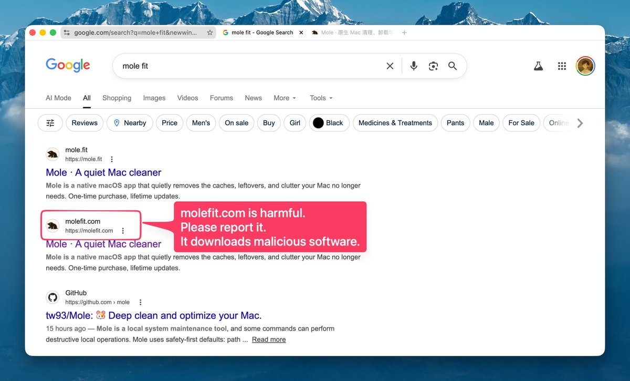Open Search Labs flask icon
Screen dimensions: 630x381
(538, 66)
